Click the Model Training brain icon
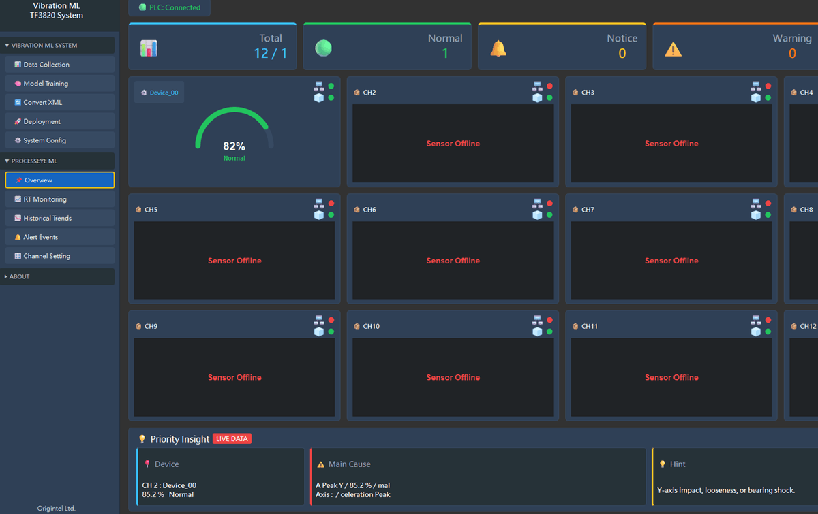 coord(18,84)
